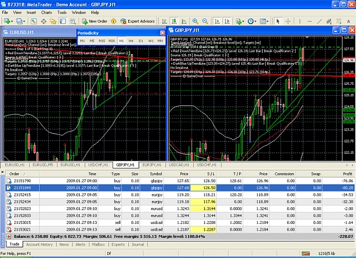Image resolution: width=356 pixels, height=258 pixels.
Task: Open the Experts terminal tab
Action: pyautogui.click(x=118, y=244)
